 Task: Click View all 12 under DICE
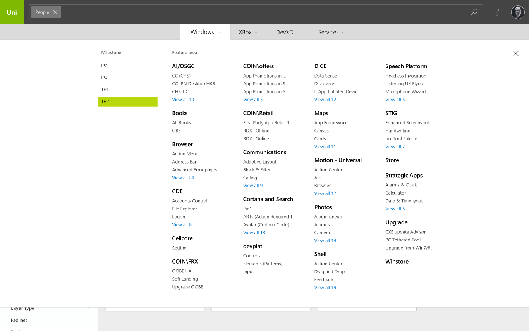point(325,100)
